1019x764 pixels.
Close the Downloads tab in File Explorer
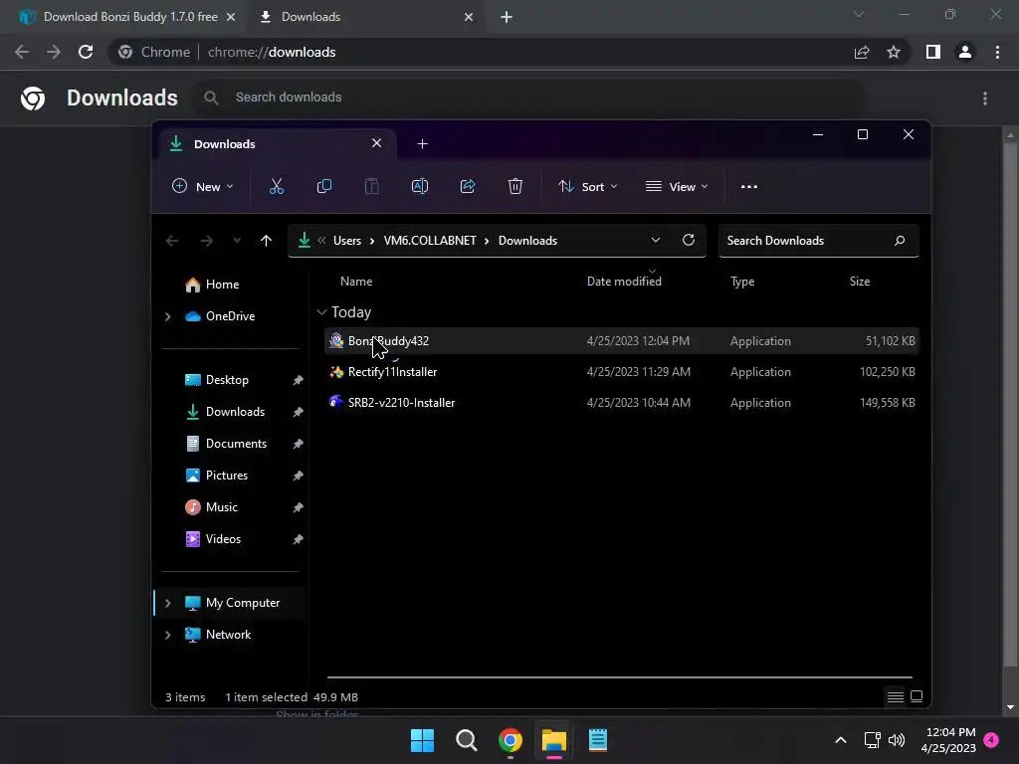[376, 143]
